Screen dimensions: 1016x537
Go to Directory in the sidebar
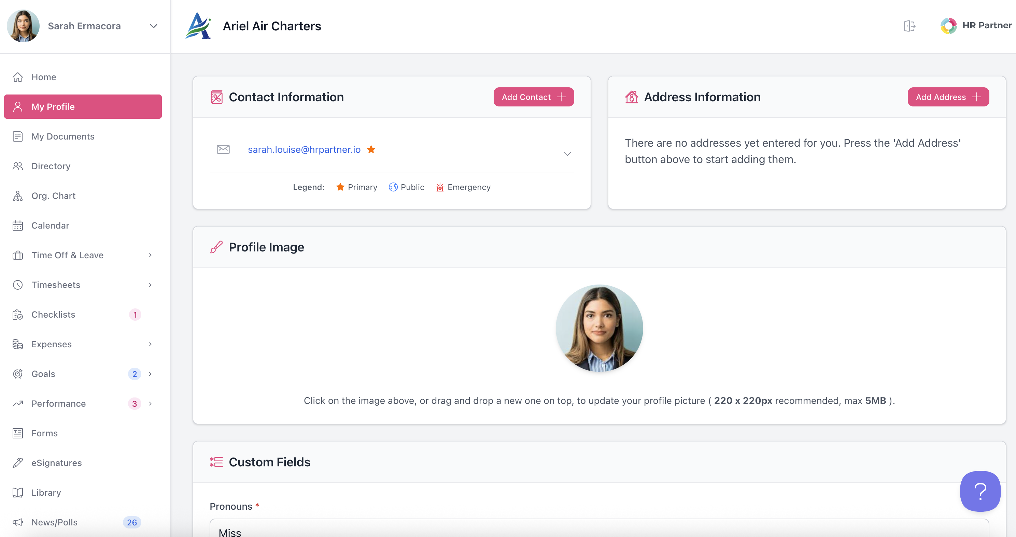(x=51, y=166)
